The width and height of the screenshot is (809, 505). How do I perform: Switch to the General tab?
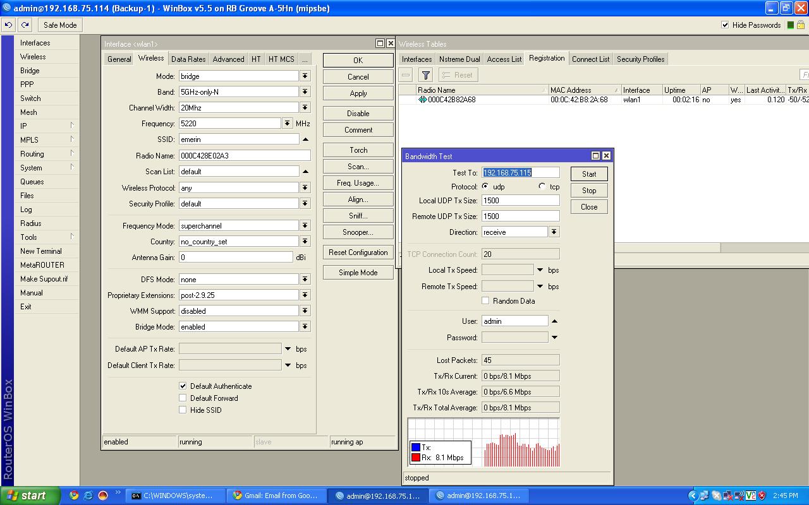click(x=119, y=59)
